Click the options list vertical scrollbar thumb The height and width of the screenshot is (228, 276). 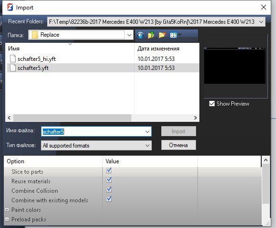click(266, 184)
